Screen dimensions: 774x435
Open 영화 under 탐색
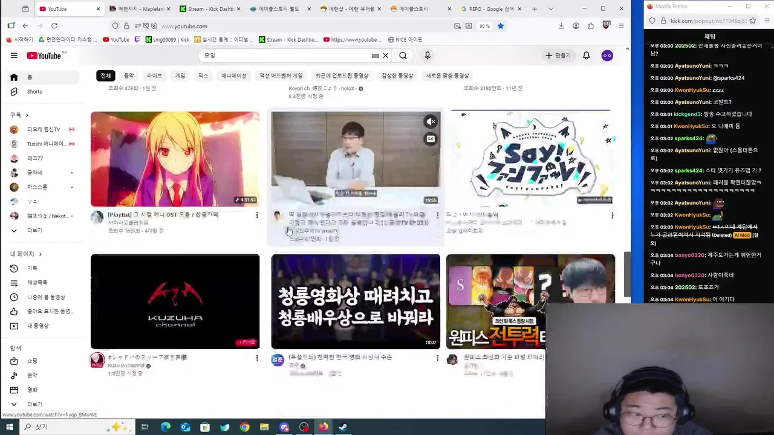42,390
